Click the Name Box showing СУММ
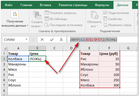The height and width of the screenshot is (96, 139). click(x=16, y=40)
